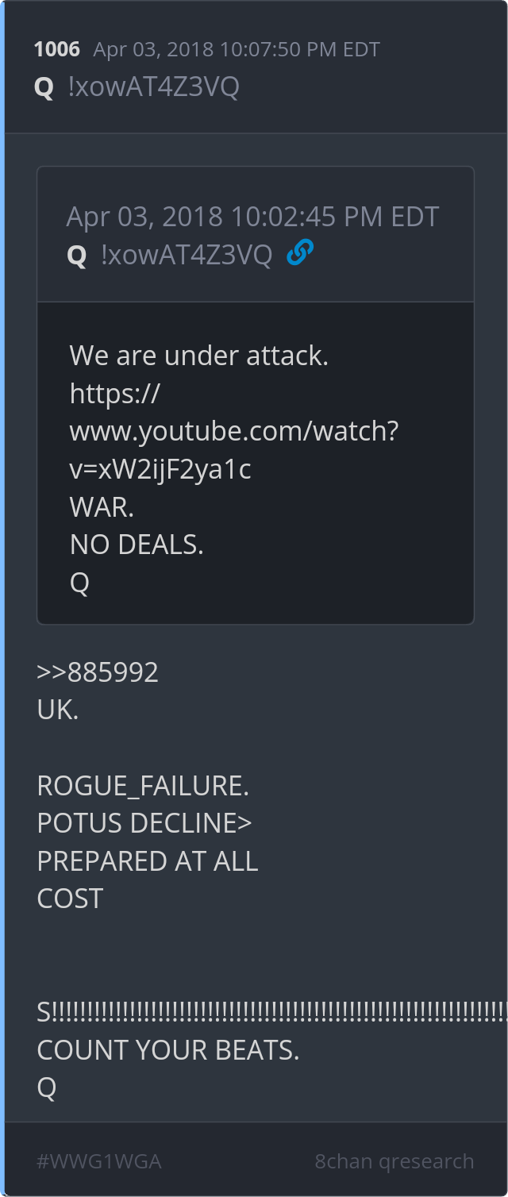The height and width of the screenshot is (1197, 508).
Task: Click the "NO DEALS." text line
Action: tap(137, 545)
